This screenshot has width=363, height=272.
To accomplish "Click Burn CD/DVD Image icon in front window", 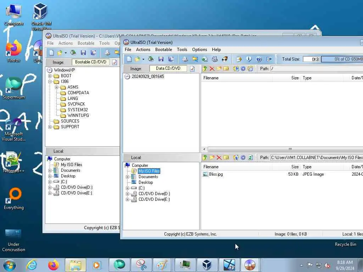I will [225, 59].
